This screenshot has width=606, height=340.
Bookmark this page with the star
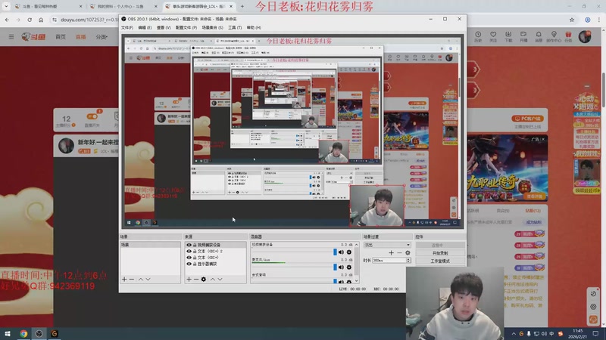click(x=572, y=20)
